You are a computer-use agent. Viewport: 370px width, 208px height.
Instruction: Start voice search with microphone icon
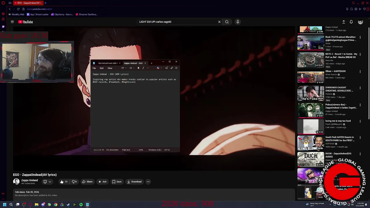pyautogui.click(x=238, y=22)
